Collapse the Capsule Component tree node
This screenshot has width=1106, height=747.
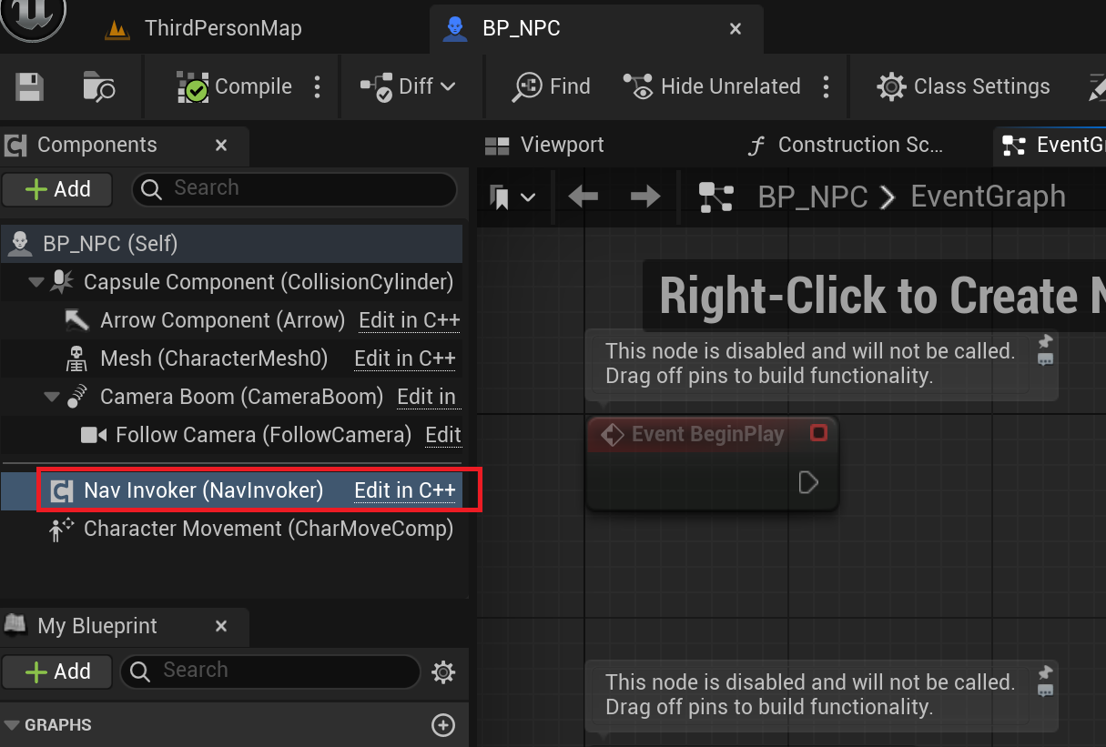pos(36,282)
